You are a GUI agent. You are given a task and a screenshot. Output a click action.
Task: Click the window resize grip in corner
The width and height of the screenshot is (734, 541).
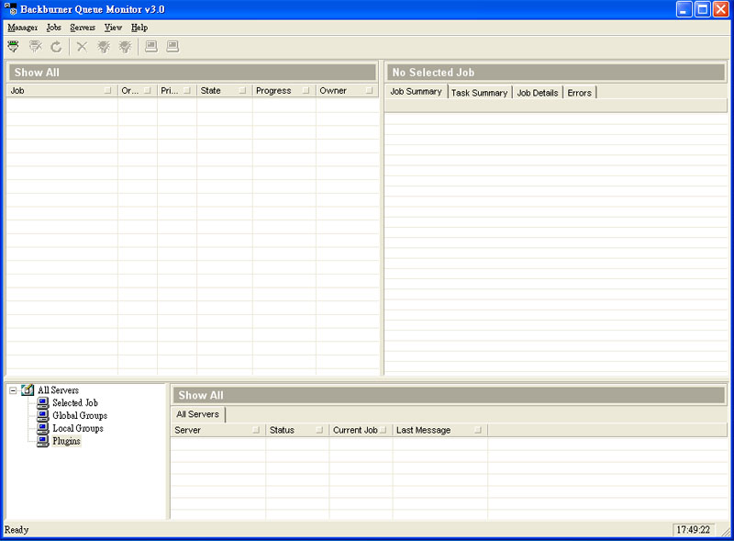click(x=725, y=531)
